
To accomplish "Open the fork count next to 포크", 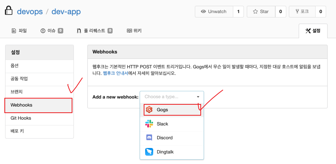I will [x=321, y=12].
